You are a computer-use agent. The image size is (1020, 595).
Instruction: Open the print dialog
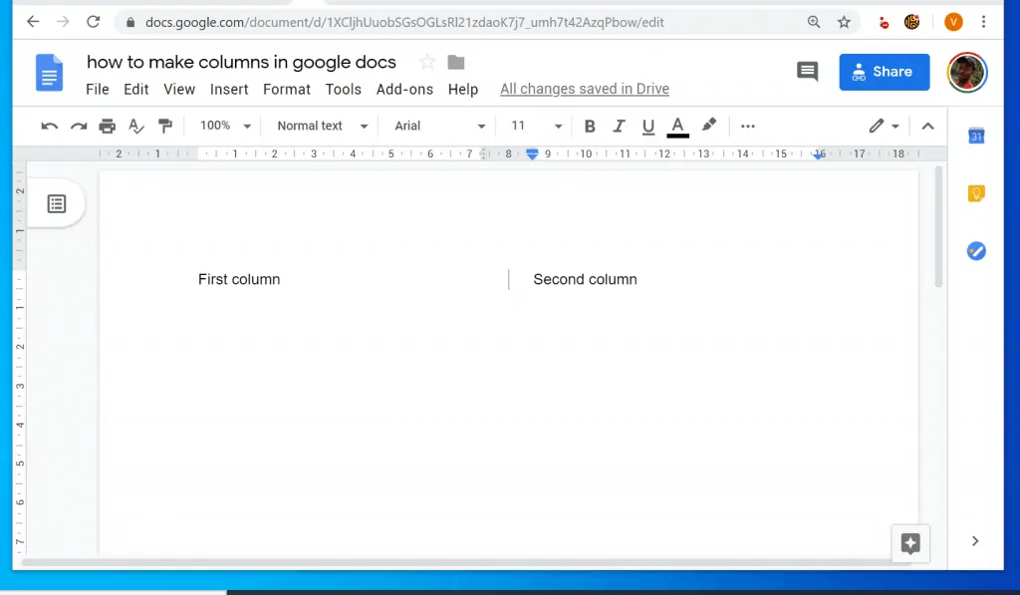pyautogui.click(x=108, y=126)
